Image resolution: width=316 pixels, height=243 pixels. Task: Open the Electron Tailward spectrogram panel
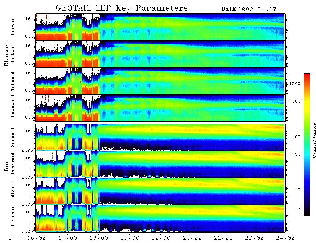(x=160, y=81)
